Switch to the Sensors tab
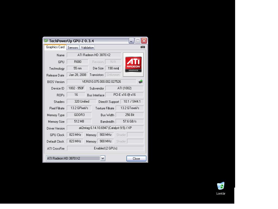Viewport: 278px width, 209px height. point(73,47)
